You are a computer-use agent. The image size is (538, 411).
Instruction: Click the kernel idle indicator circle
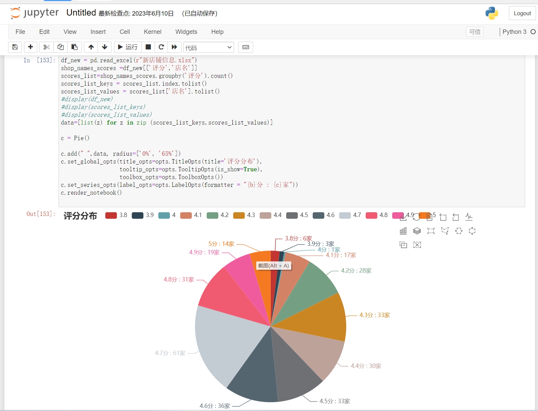click(533, 32)
